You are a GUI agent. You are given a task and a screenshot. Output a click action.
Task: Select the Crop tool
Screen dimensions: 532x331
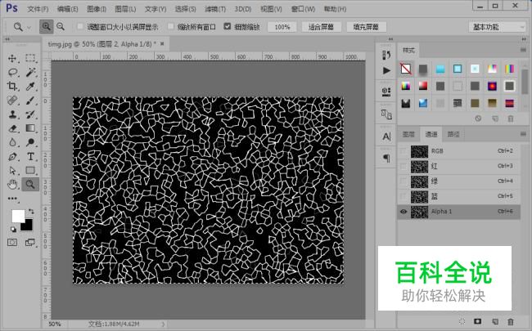pos(13,87)
